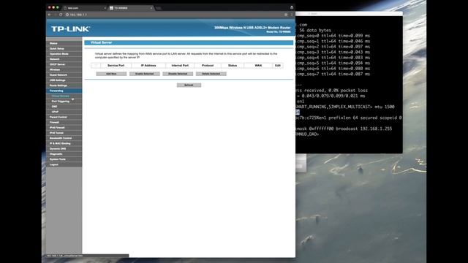Screen dimensions: 468x263
Task: Click the packet loss line in Terminal
Action: [x=331, y=91]
